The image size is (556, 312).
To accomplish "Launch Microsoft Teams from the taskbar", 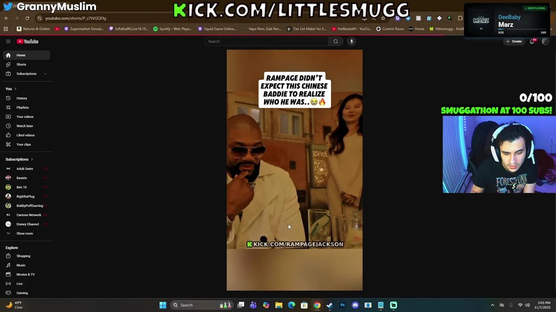I will pyautogui.click(x=253, y=305).
